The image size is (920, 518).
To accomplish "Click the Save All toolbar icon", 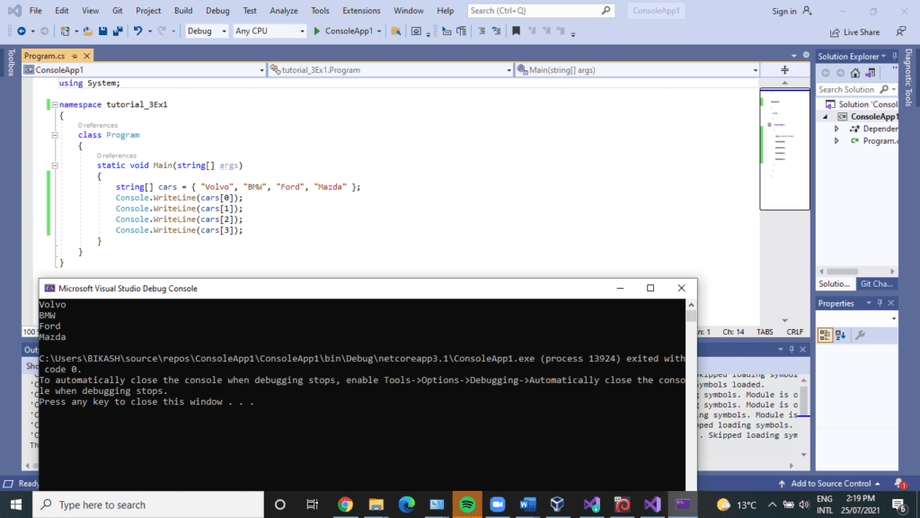I will point(118,31).
